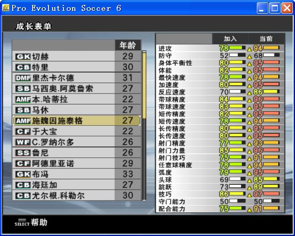Click the GK position badge beside 切赫
This screenshot has width=295, height=236.
click(x=23, y=57)
